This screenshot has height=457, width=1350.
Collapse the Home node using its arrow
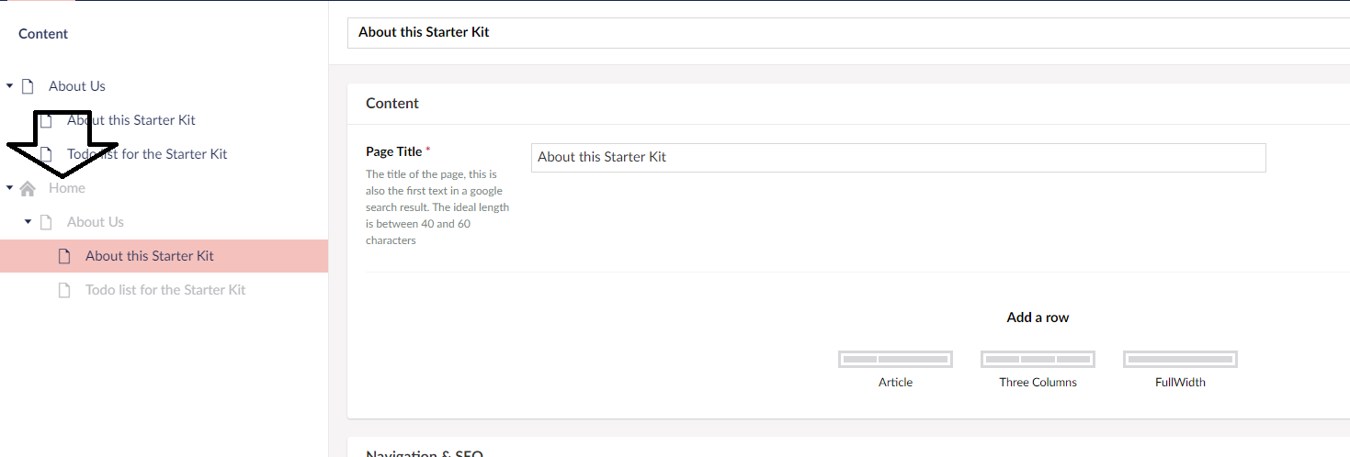tap(9, 188)
